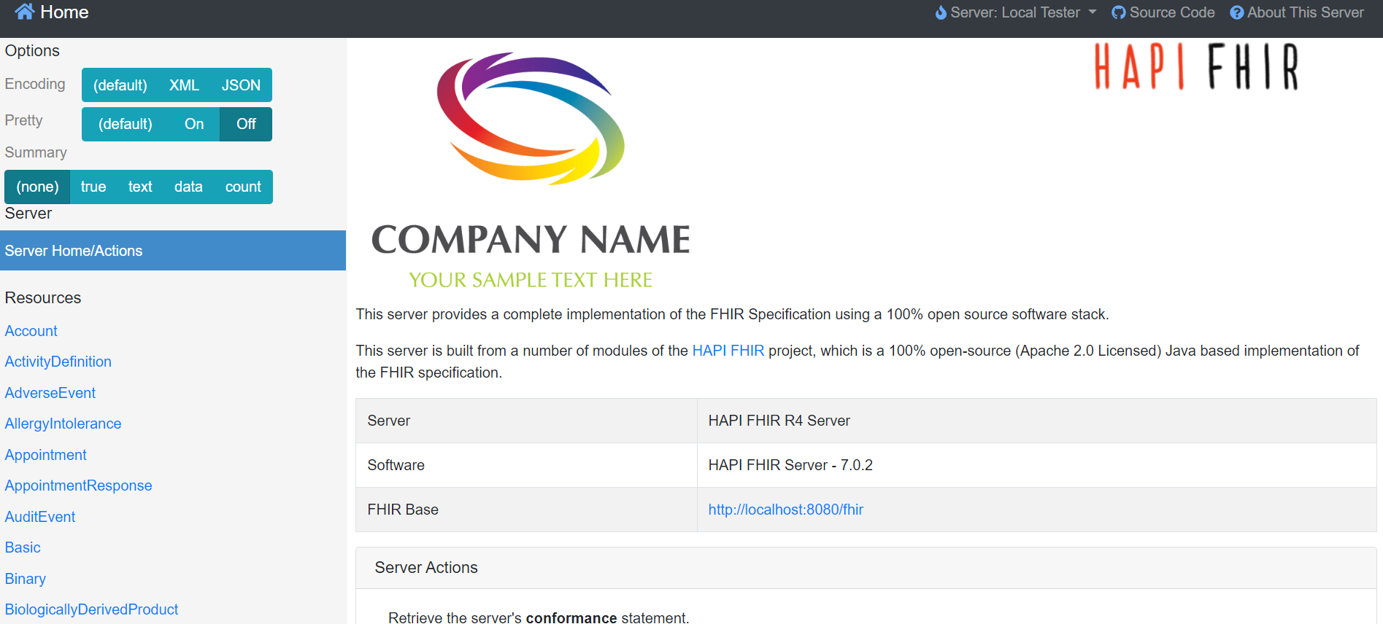Follow the HAPI FHIR project link
Viewport: 1383px width, 624px height.
[x=728, y=351]
